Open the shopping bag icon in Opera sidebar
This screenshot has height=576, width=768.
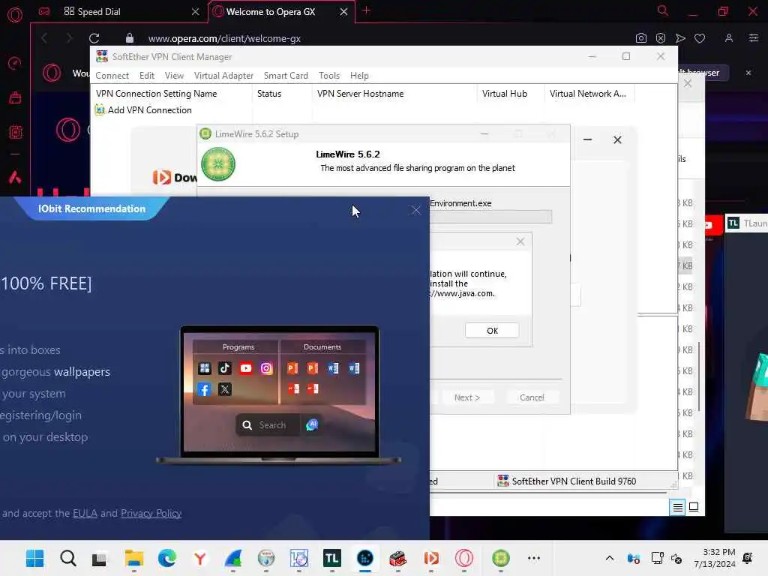click(15, 97)
